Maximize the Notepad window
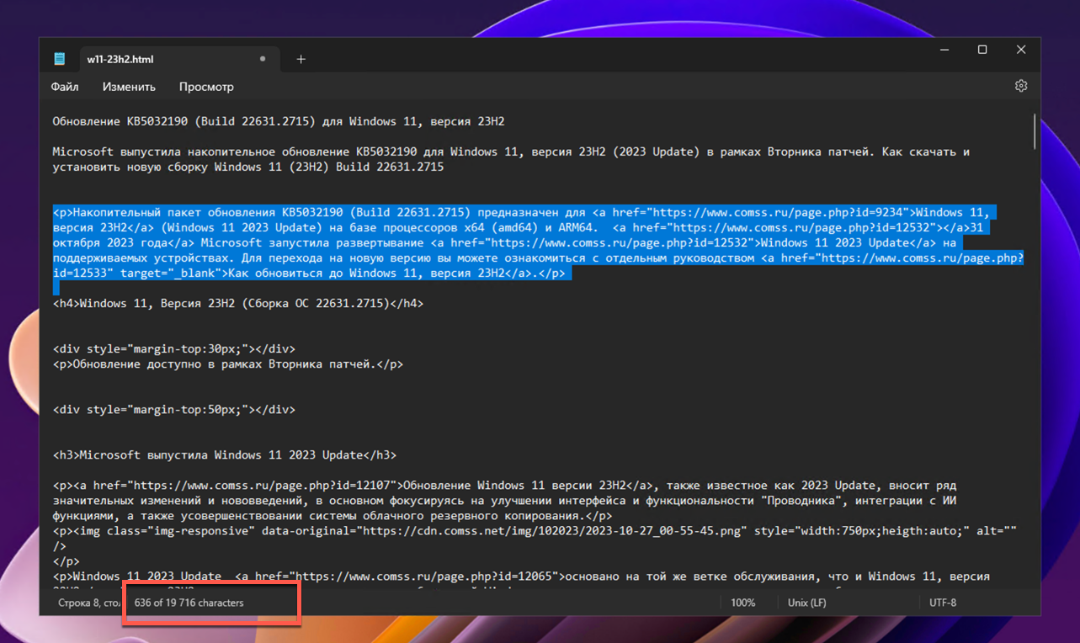This screenshot has width=1080, height=643. (982, 50)
